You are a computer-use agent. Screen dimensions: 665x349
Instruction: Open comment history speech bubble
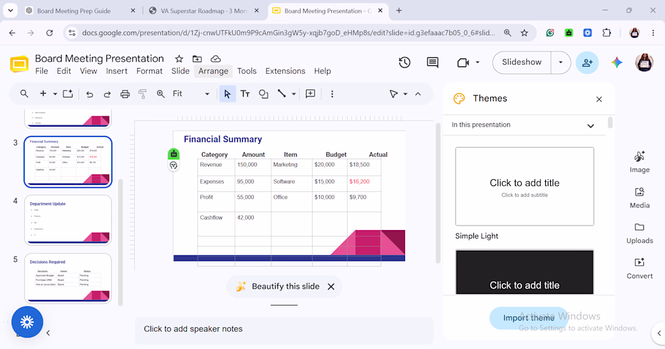point(433,63)
